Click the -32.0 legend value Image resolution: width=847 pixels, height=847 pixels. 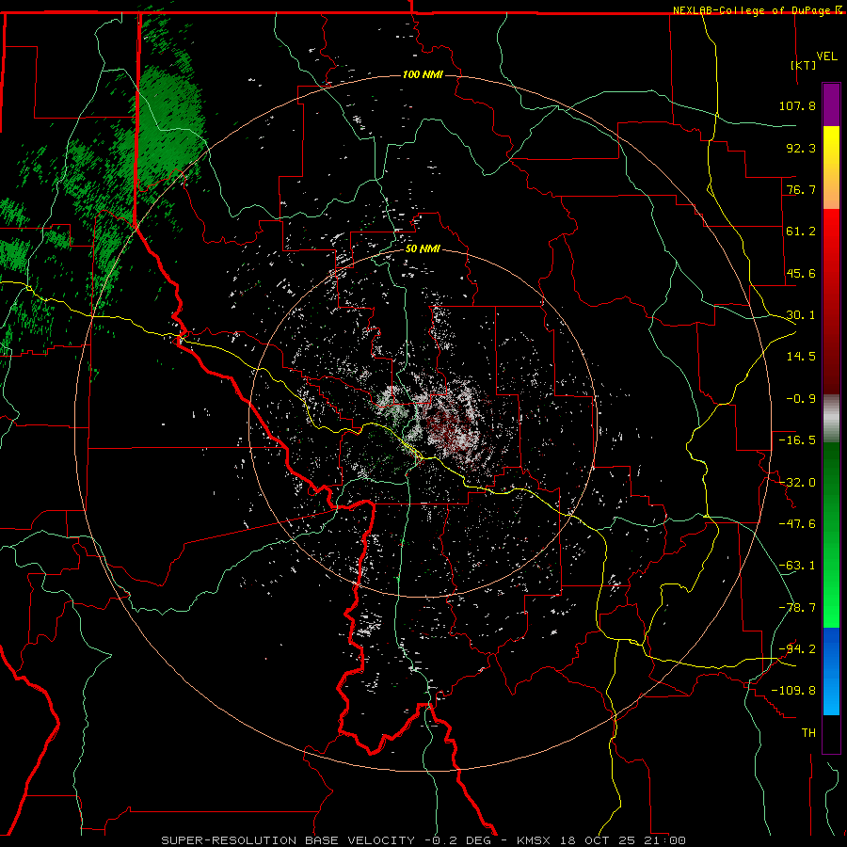[797, 483]
